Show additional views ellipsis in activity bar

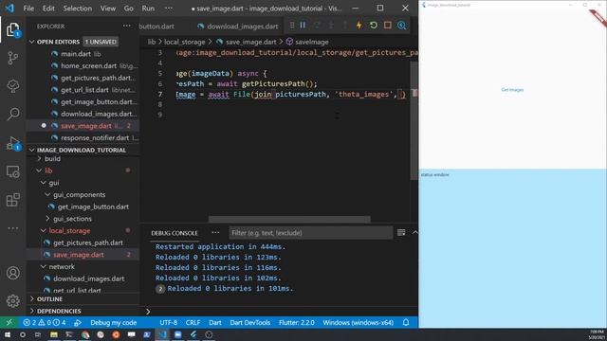pyautogui.click(x=12, y=228)
